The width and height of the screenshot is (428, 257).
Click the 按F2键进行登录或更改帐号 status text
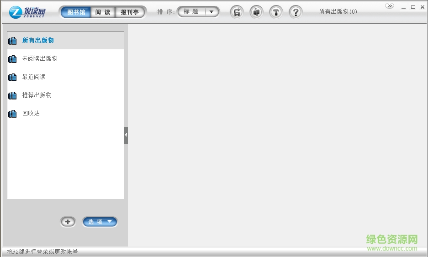point(42,252)
